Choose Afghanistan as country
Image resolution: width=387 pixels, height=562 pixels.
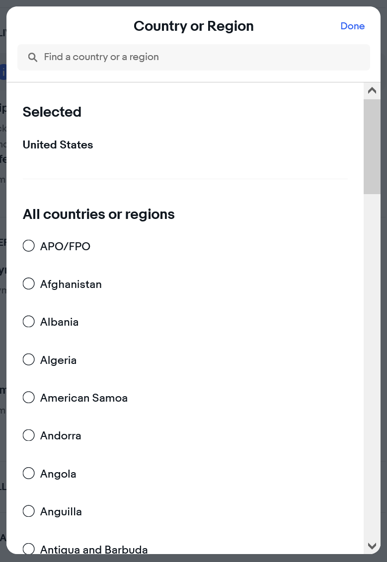tap(29, 284)
